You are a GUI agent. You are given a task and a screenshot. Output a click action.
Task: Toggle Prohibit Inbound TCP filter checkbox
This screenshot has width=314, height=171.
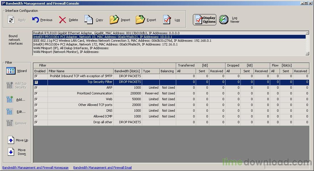coord(36,76)
